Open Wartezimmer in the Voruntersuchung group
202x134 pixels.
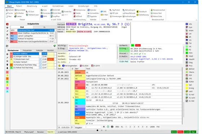tap(79, 10)
